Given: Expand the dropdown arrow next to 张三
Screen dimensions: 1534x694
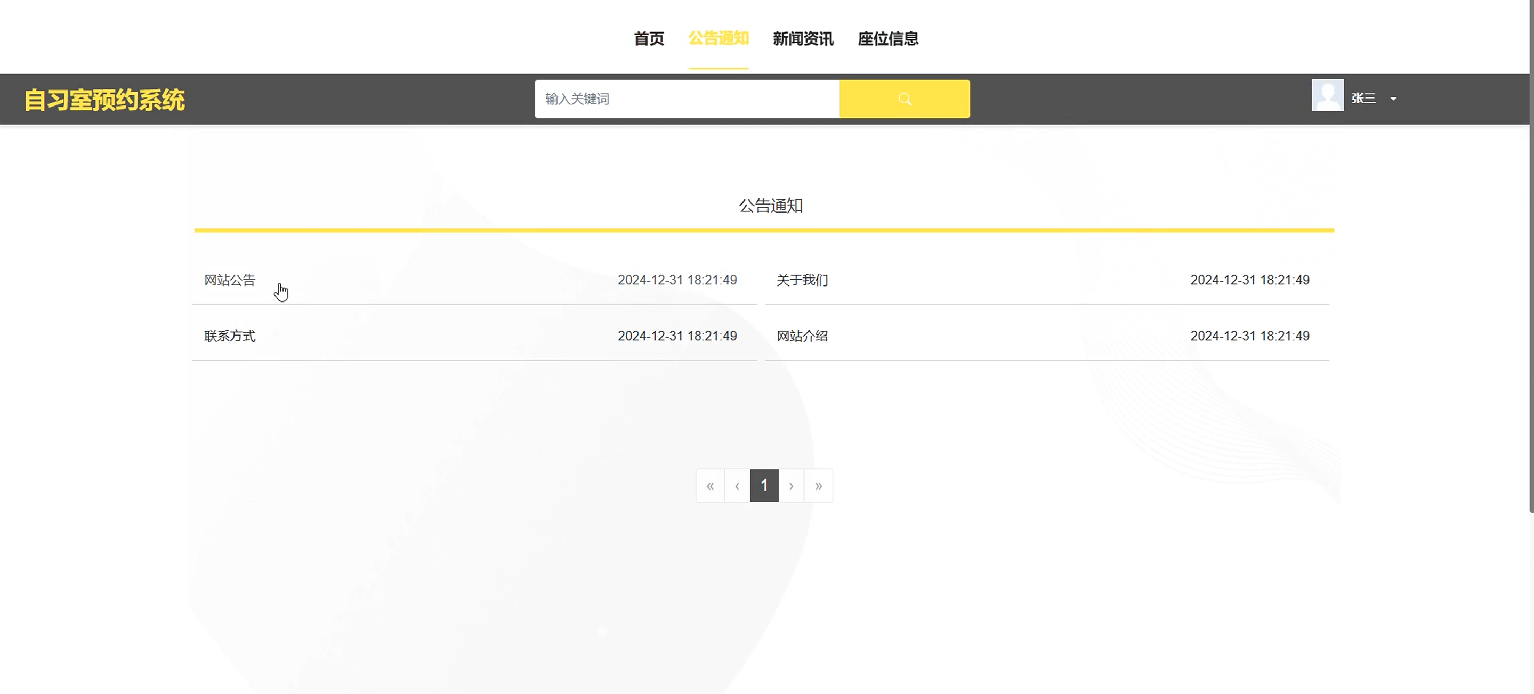Looking at the screenshot, I should (x=1393, y=99).
